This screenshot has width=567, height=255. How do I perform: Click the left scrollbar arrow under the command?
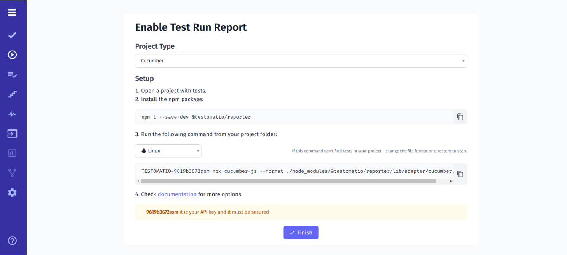pyautogui.click(x=138, y=181)
